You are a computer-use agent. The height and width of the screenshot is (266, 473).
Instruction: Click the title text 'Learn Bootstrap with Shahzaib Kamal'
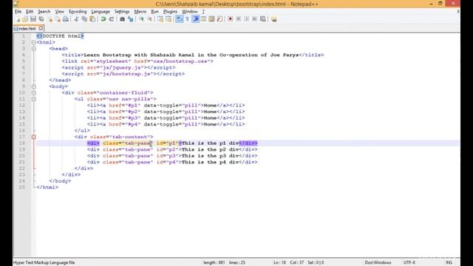[139, 55]
